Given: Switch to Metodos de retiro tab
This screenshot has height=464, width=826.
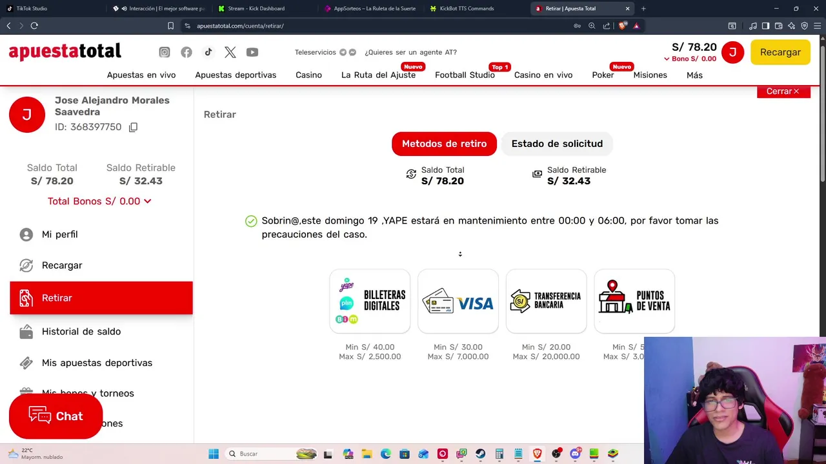Looking at the screenshot, I should [444, 144].
